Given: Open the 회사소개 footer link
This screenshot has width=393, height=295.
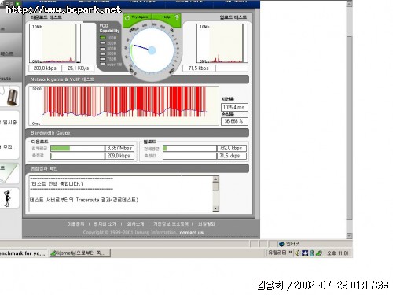Looking at the screenshot, I should pos(135,223).
